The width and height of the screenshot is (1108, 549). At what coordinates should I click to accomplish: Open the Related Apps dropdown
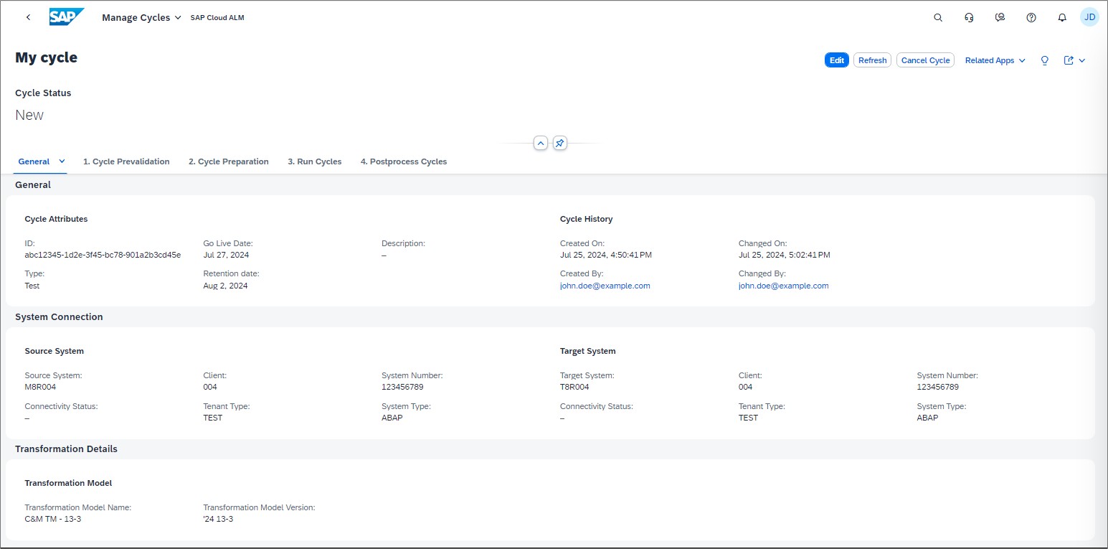coord(995,60)
